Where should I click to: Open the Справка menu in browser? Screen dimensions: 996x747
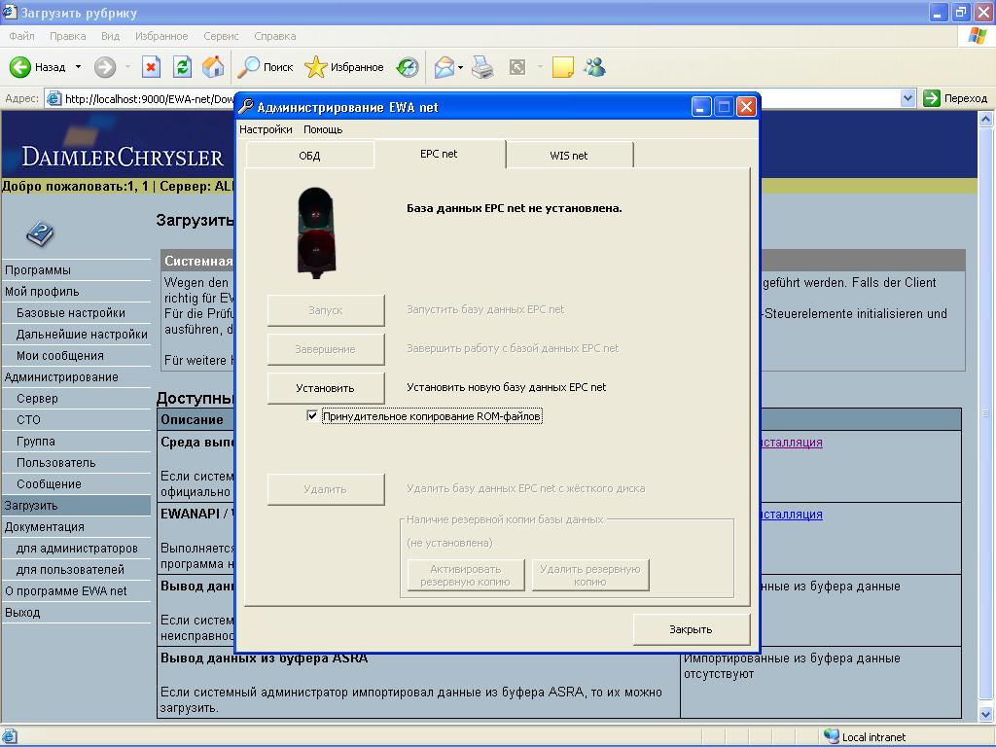(x=275, y=36)
